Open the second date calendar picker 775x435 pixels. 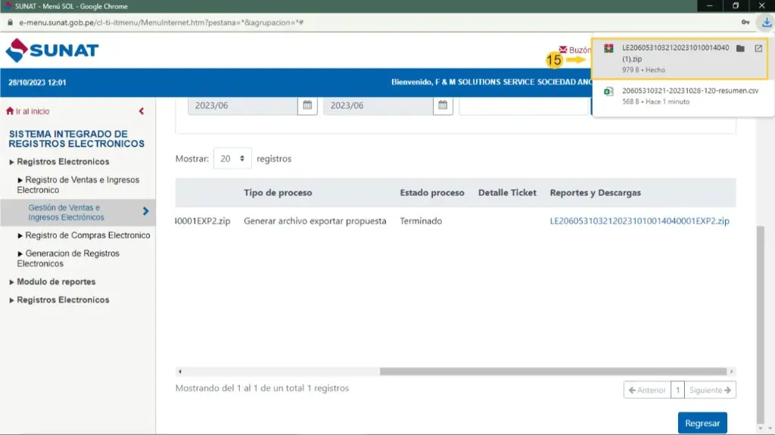coord(444,105)
